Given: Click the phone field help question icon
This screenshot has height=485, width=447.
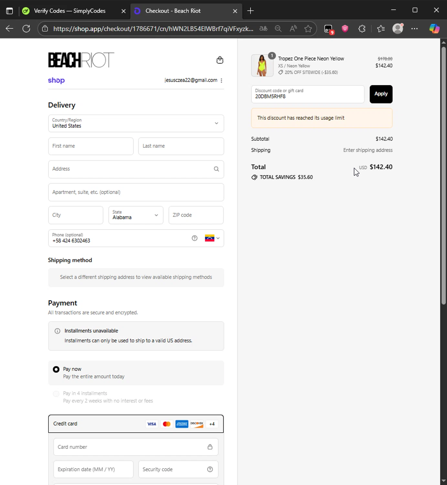Looking at the screenshot, I should 195,238.
